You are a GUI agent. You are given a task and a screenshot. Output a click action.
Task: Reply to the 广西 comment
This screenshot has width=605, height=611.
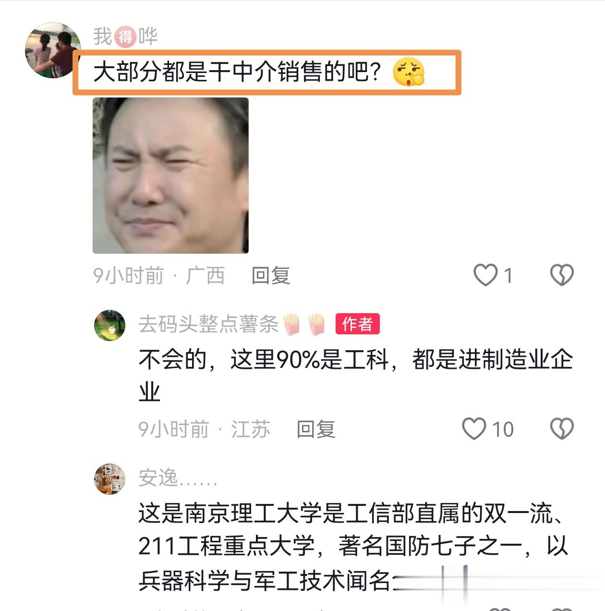point(271,276)
